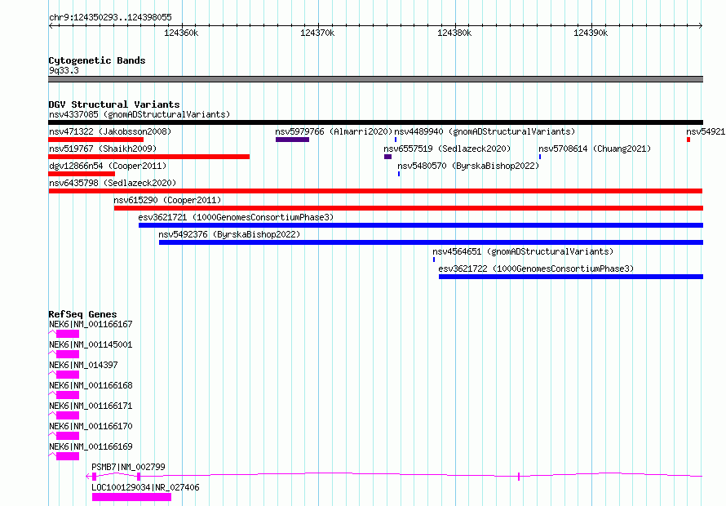Click magenta exon of NEK6 NM_001166169

pos(68,456)
